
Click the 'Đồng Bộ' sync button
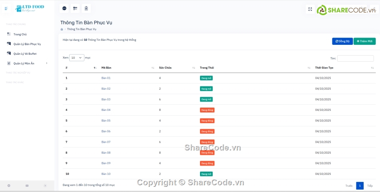(x=342, y=41)
